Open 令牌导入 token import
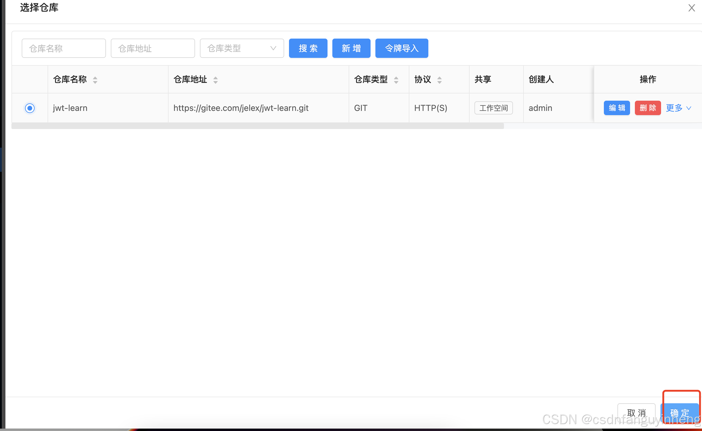The image size is (702, 431). (x=402, y=48)
